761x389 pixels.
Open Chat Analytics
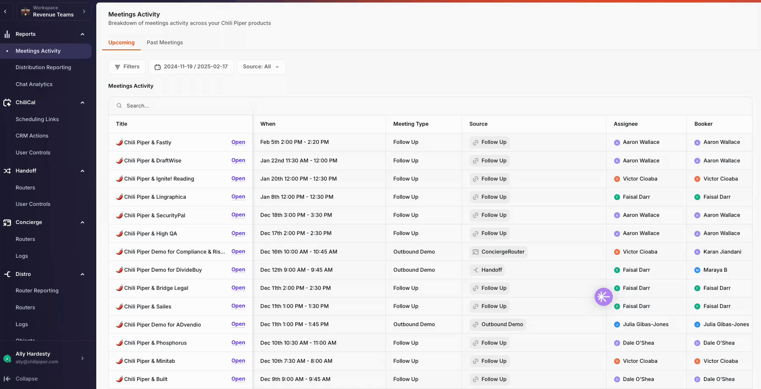(34, 84)
